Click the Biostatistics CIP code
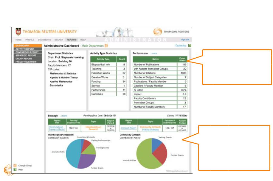Viewport: 273px width, 181px height. 56,86
